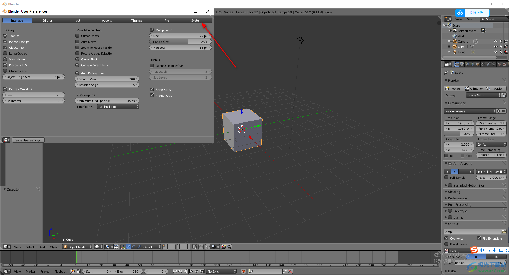Play the animation forward
509x275 pixels.
click(191, 271)
